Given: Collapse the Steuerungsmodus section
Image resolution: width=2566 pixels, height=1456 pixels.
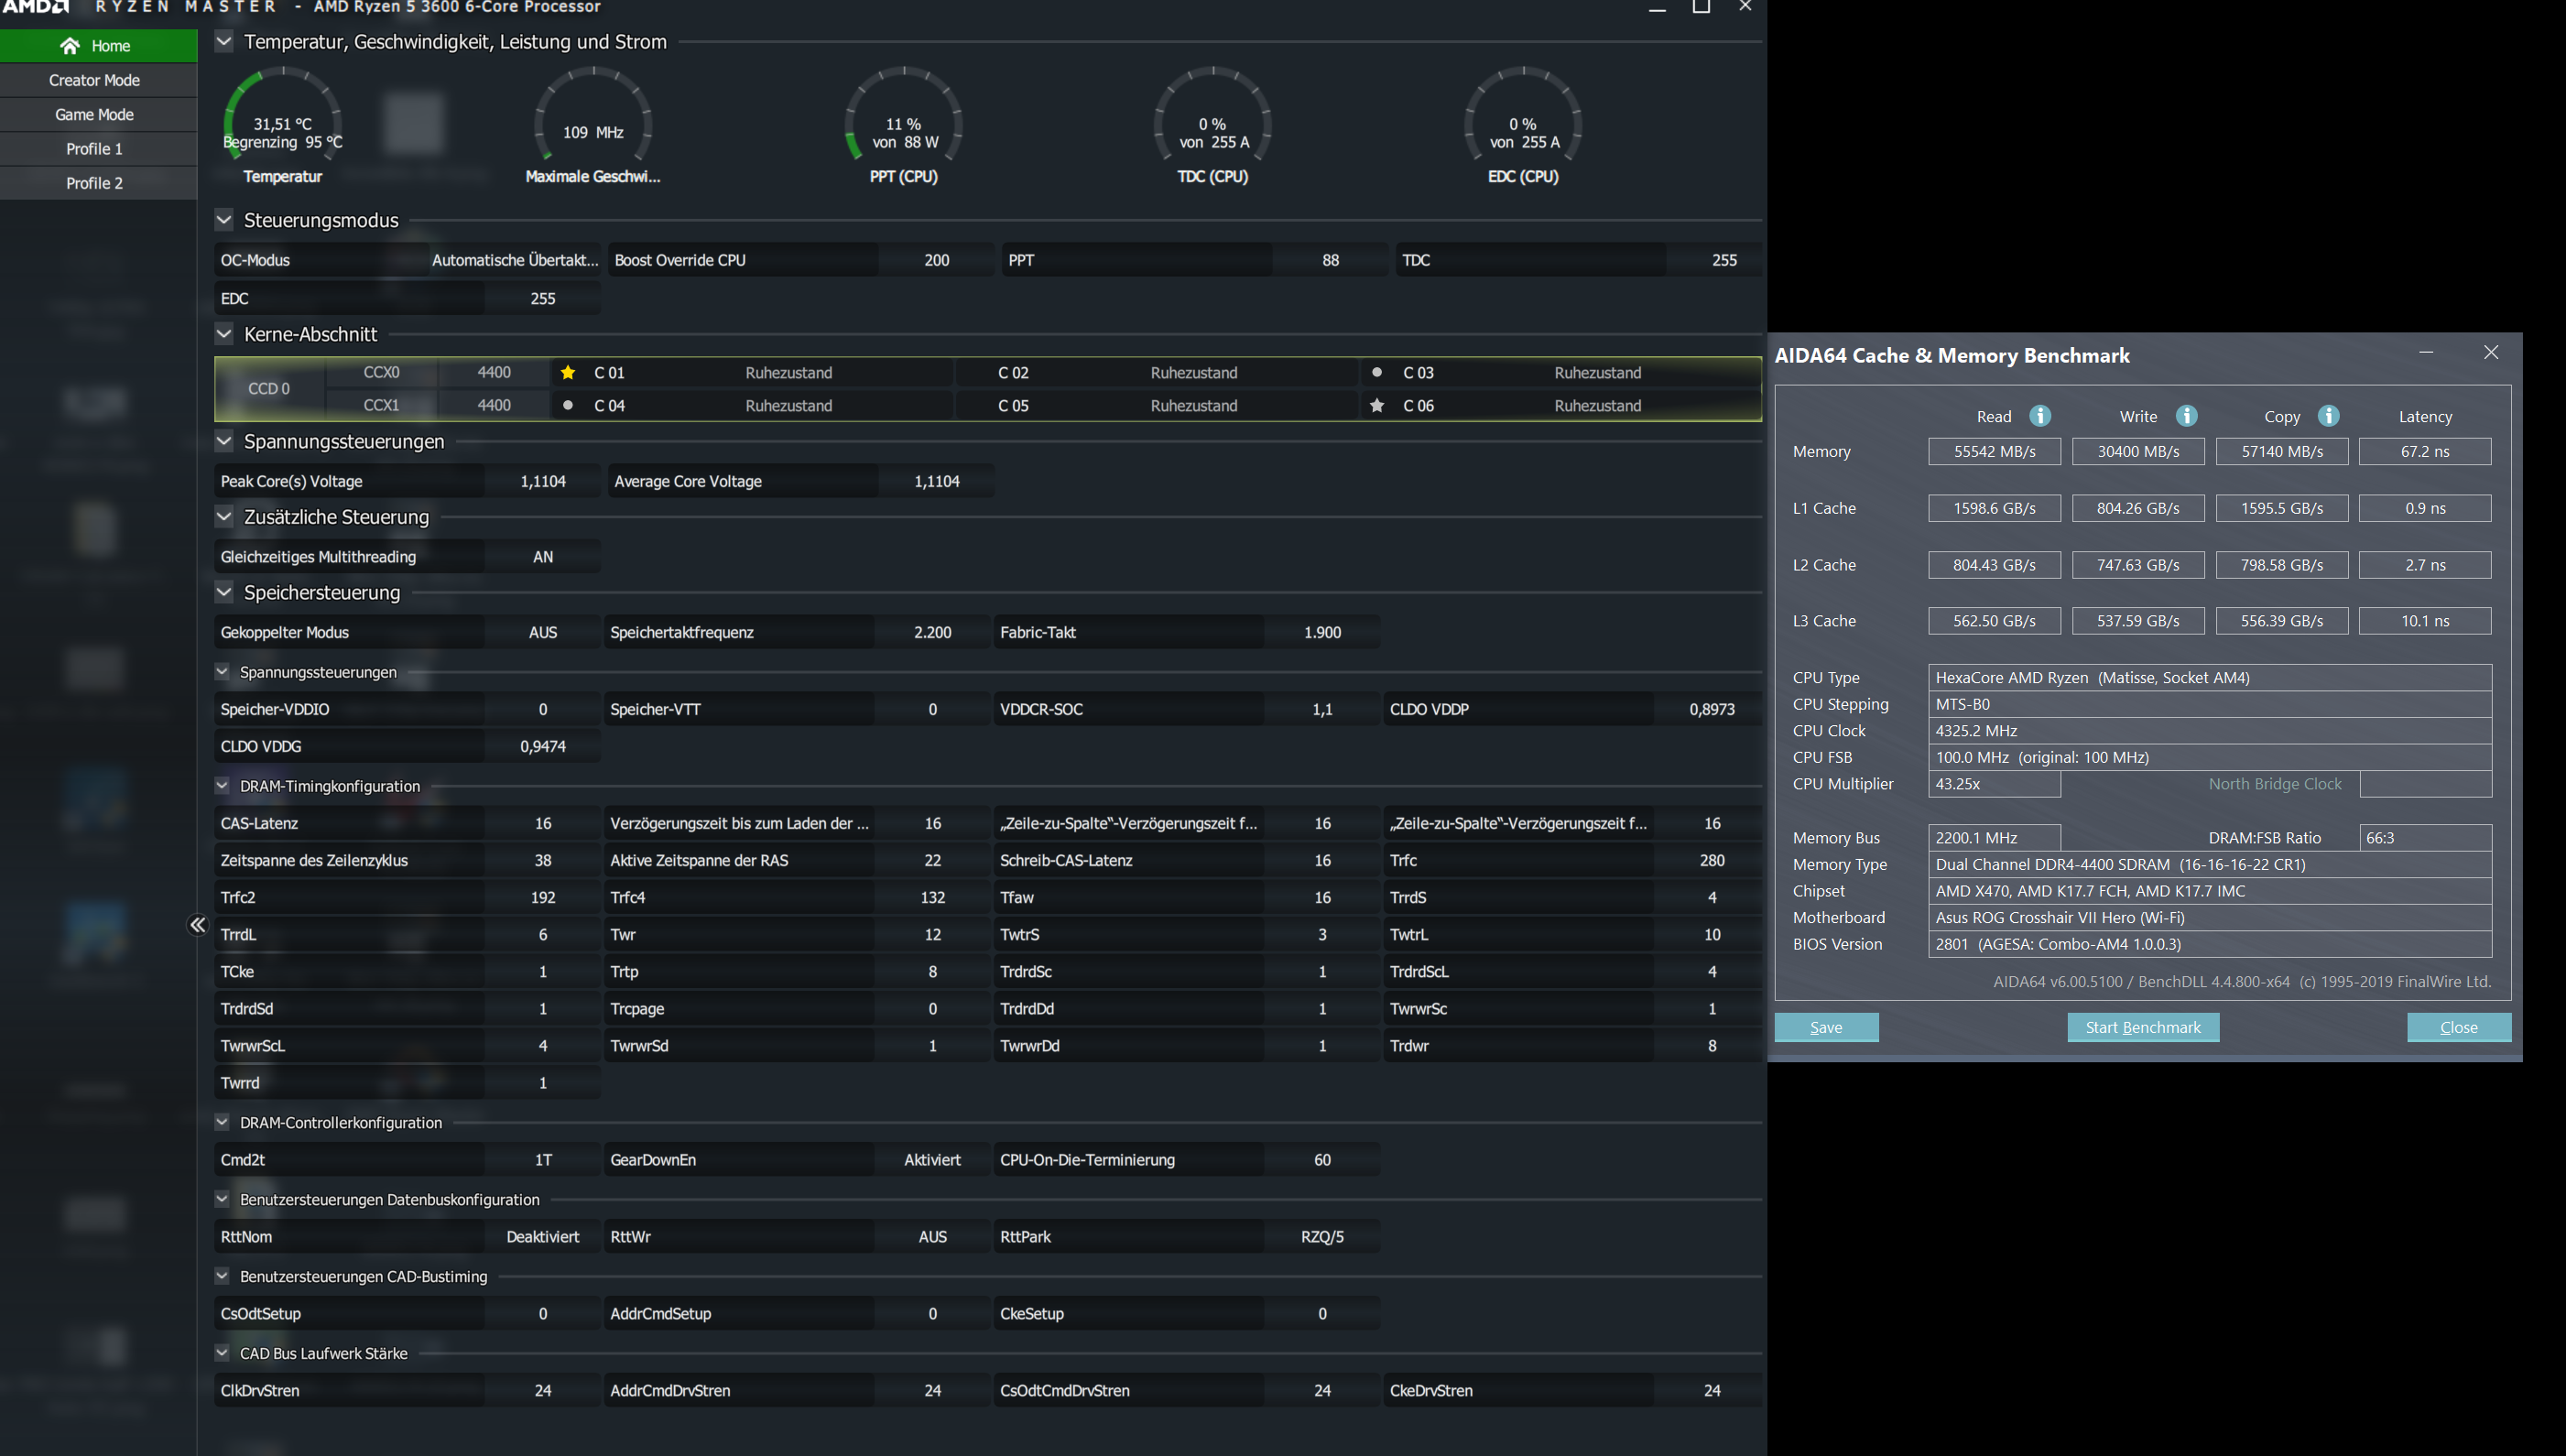Looking at the screenshot, I should (x=224, y=220).
